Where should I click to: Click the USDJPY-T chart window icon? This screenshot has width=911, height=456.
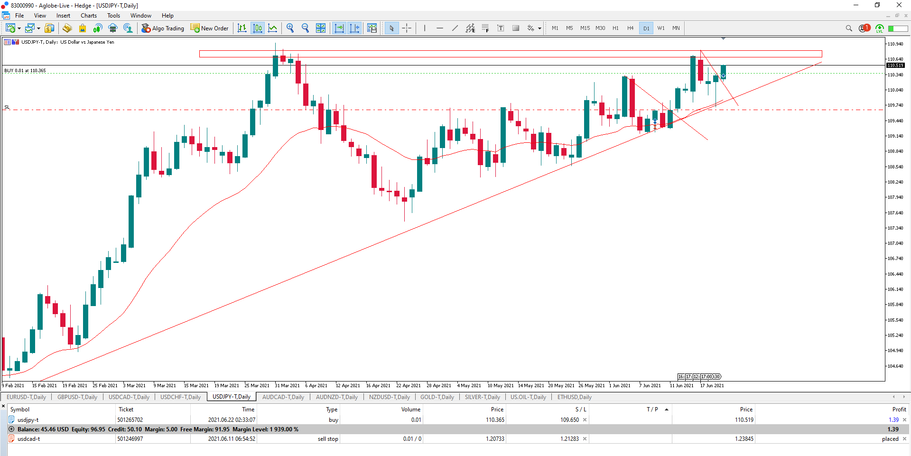6,16
